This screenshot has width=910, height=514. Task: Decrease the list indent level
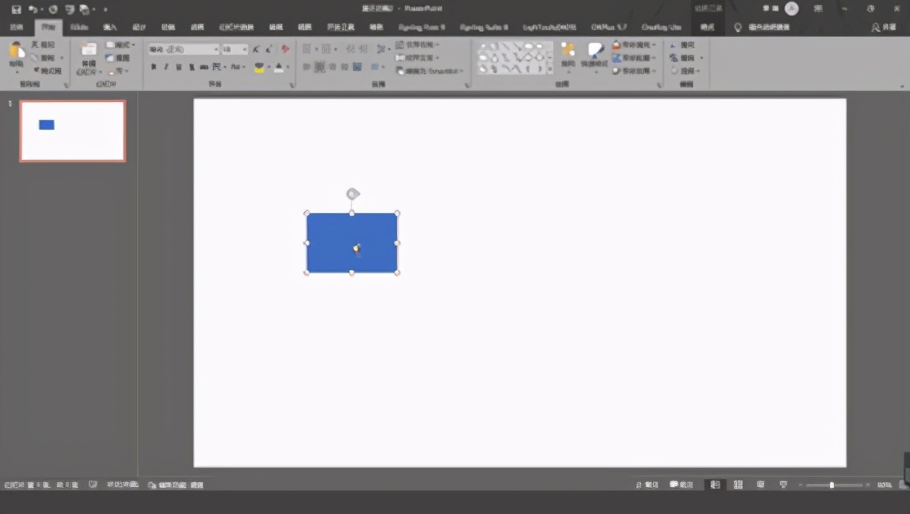[x=351, y=50]
